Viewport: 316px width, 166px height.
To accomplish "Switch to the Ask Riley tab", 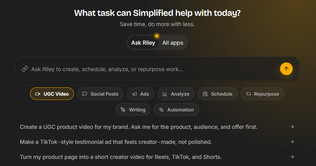I will (143, 43).
